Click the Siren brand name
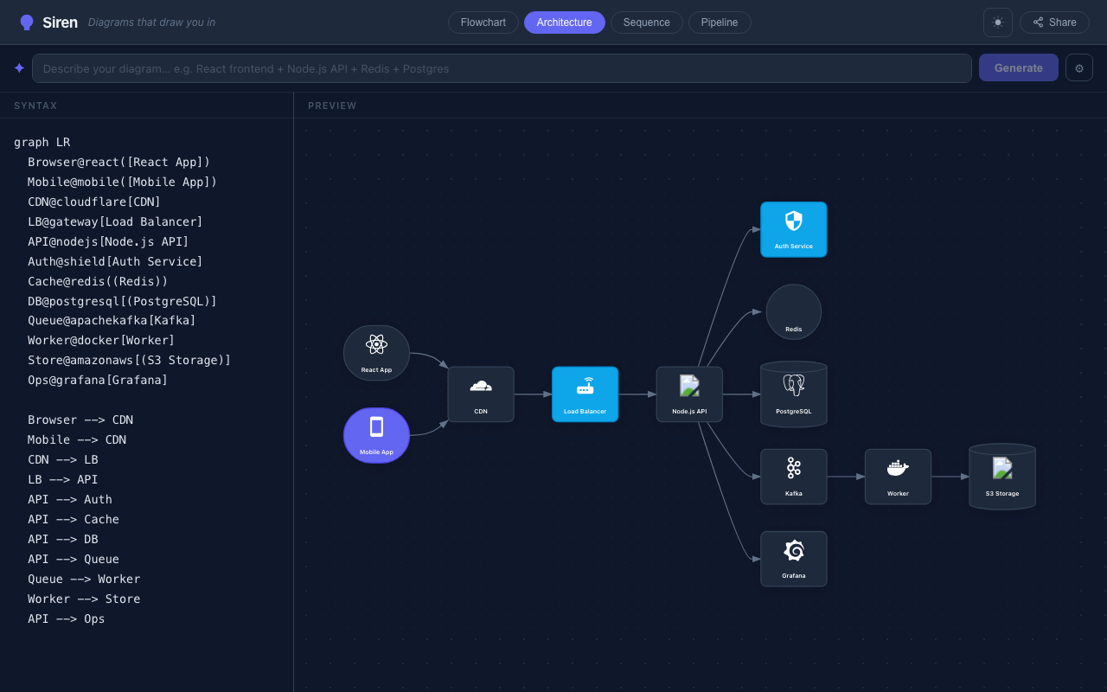Image resolution: width=1107 pixels, height=692 pixels. pos(60,22)
